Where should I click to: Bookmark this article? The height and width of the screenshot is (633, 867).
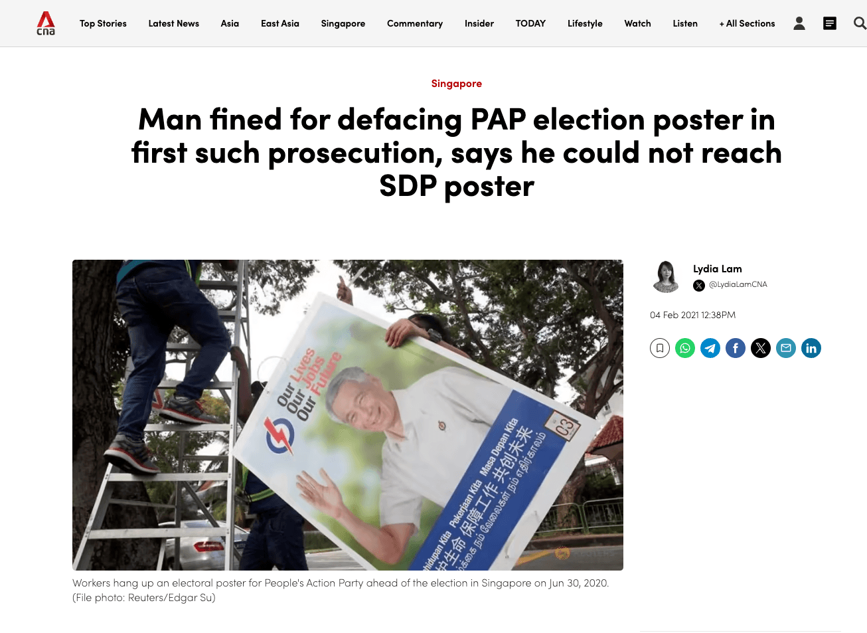coord(660,348)
